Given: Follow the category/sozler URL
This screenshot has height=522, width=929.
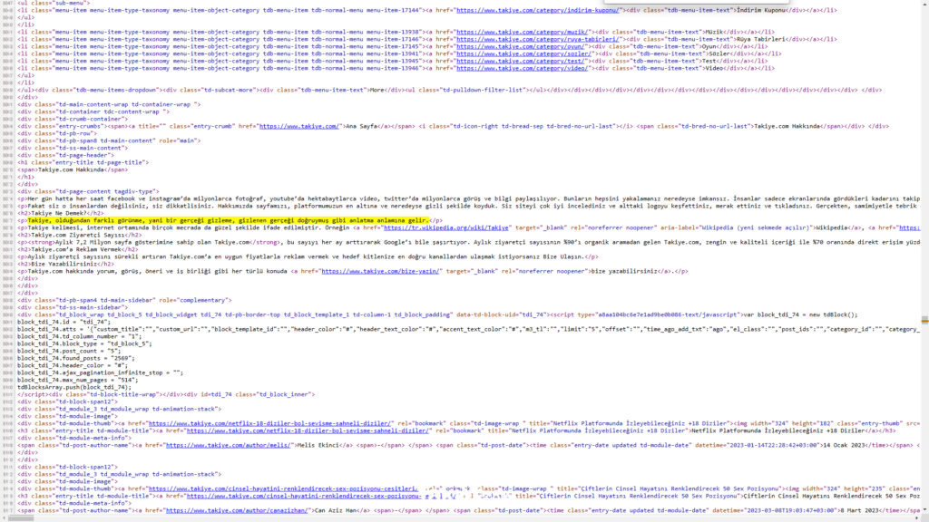Looking at the screenshot, I should [523, 53].
